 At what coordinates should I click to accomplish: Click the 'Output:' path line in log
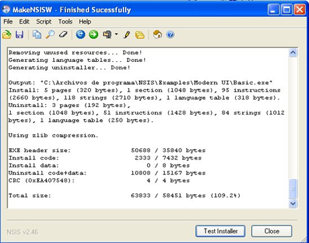pos(140,83)
